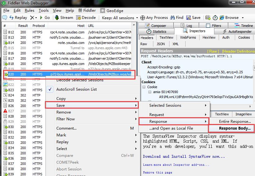Switch to the Statistics tab

tap(156, 32)
